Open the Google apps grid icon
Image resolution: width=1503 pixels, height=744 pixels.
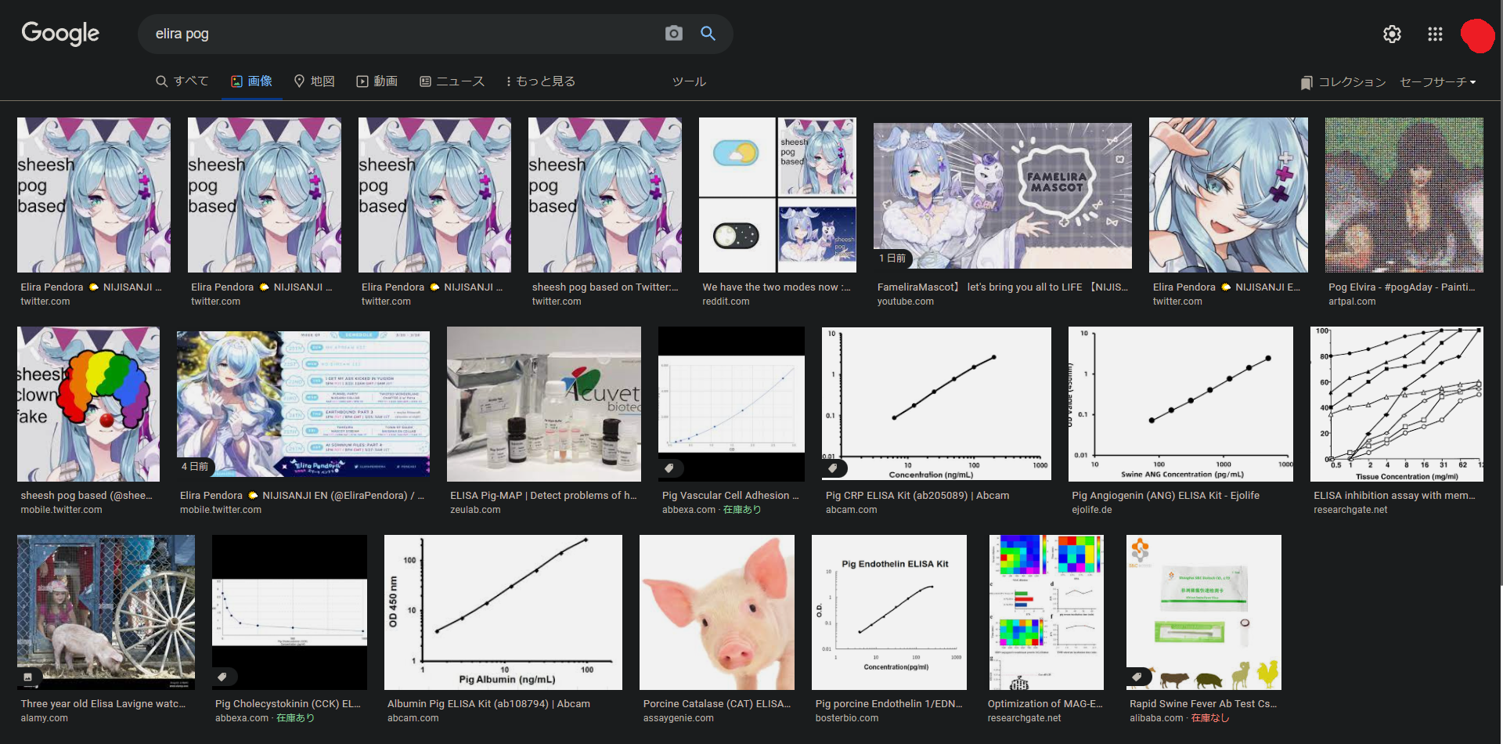pos(1435,34)
